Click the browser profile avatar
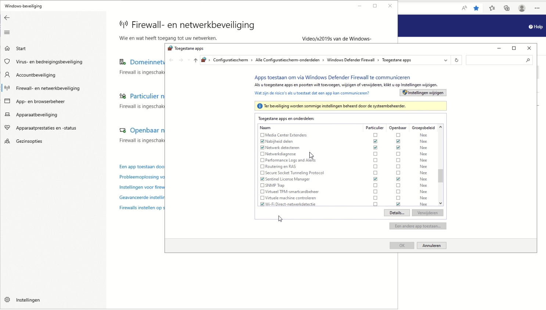The width and height of the screenshot is (546, 310). [x=522, y=8]
